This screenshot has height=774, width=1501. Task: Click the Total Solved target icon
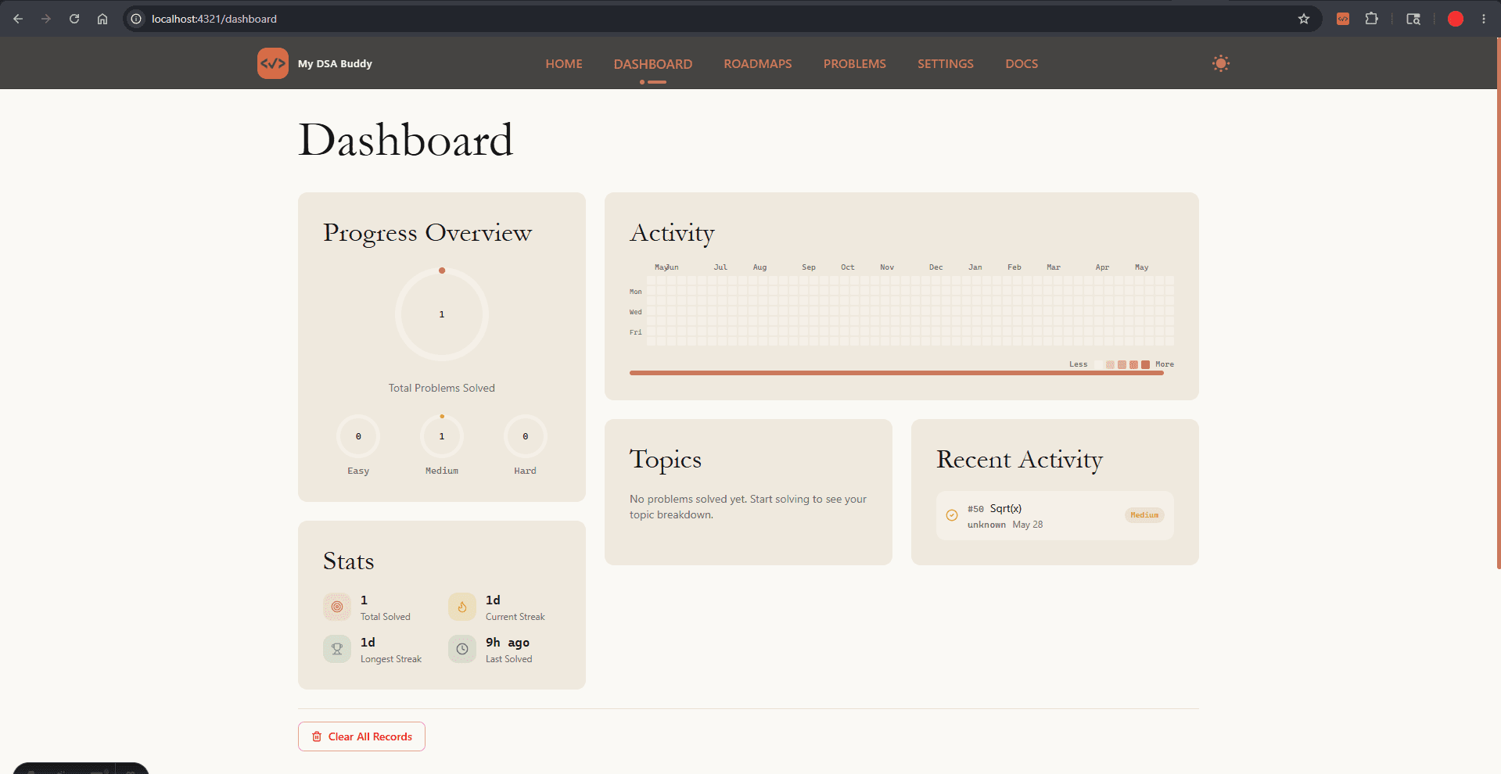337,607
